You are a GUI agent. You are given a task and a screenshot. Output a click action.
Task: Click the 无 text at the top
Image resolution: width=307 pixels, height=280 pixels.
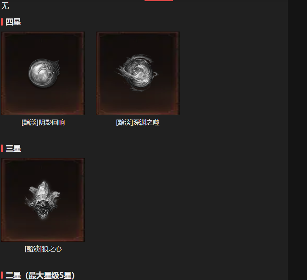tap(5, 6)
